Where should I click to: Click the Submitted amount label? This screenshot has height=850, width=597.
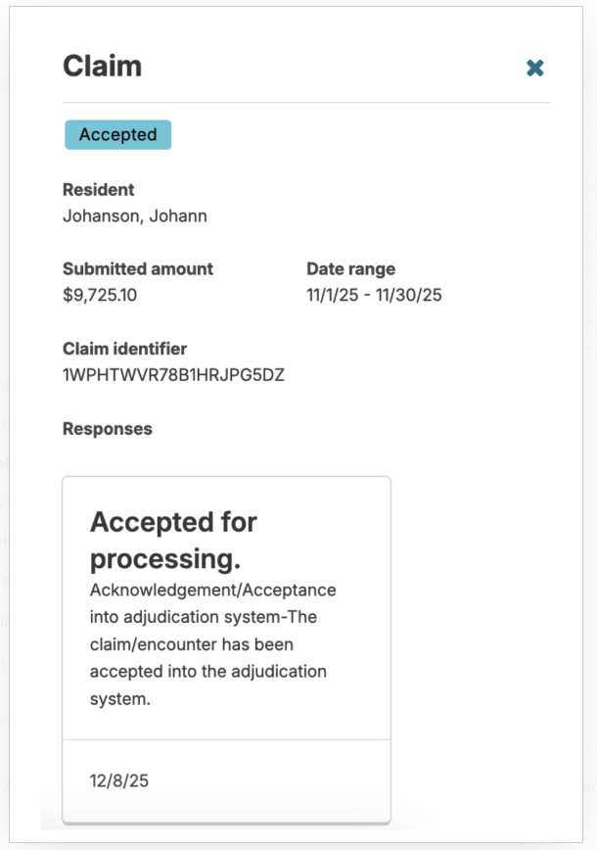click(x=137, y=268)
